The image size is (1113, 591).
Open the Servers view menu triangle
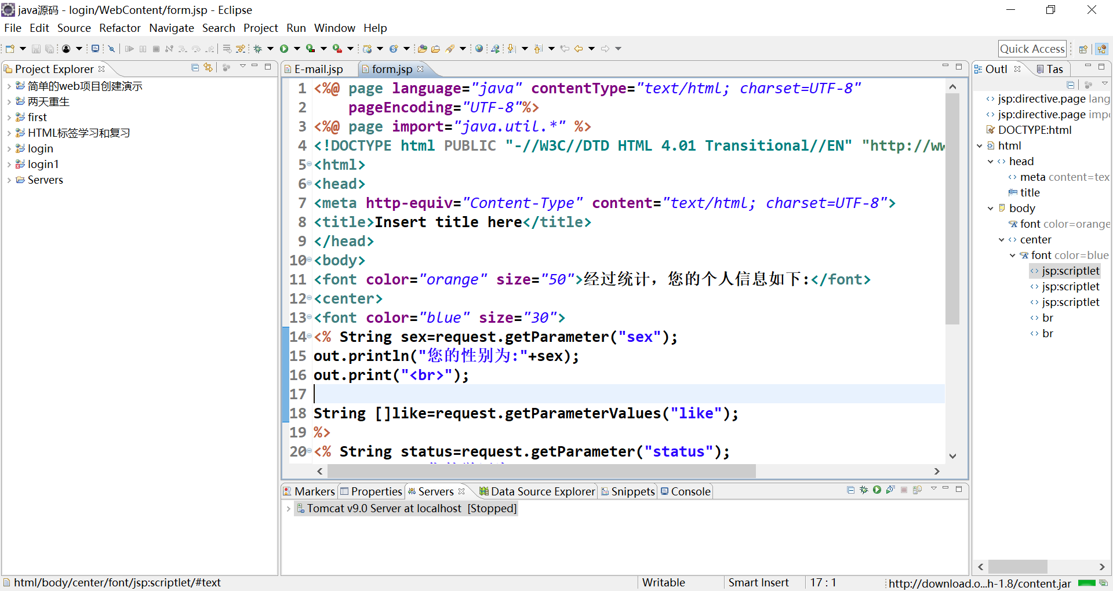click(x=934, y=488)
